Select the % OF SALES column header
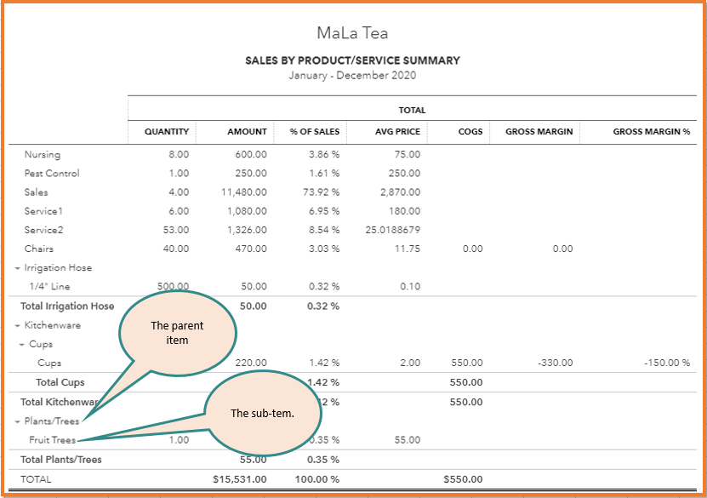 [315, 132]
